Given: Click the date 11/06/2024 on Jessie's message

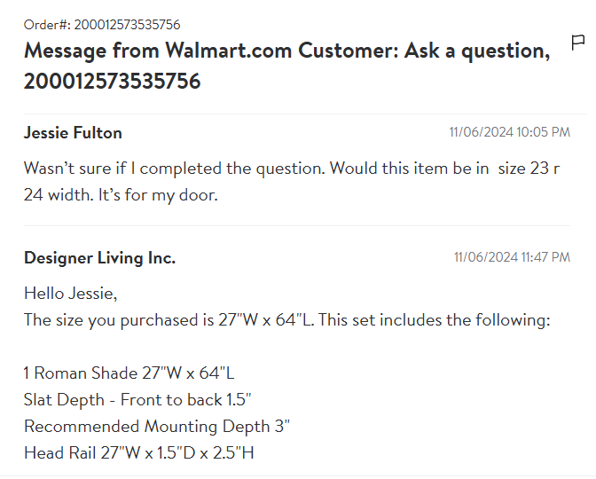Looking at the screenshot, I should point(481,132).
